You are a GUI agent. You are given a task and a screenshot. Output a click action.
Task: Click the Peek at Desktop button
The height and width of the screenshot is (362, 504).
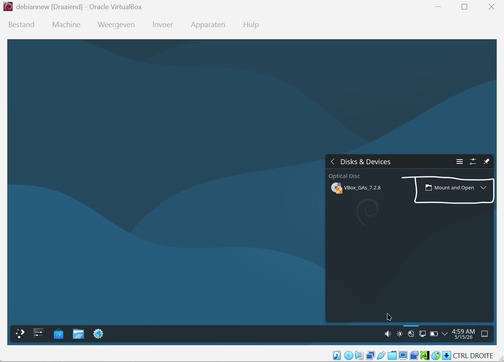(484, 334)
